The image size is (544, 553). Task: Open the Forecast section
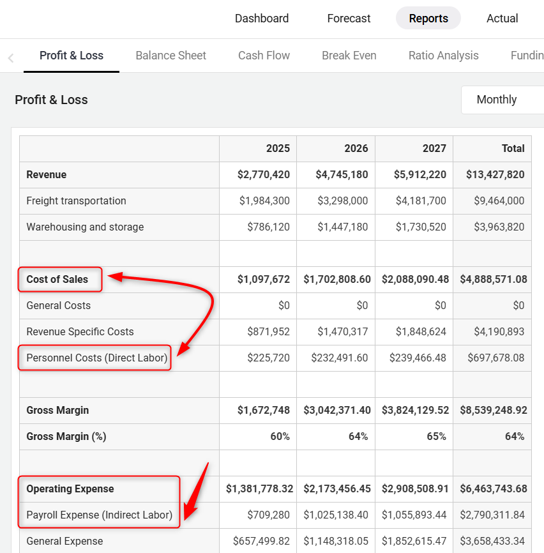(349, 19)
